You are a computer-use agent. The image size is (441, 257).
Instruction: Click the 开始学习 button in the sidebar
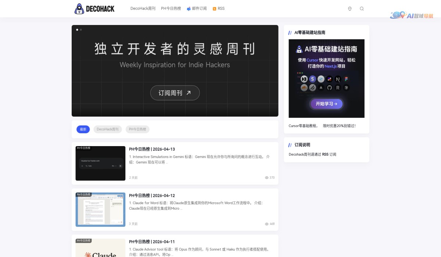coord(326,104)
